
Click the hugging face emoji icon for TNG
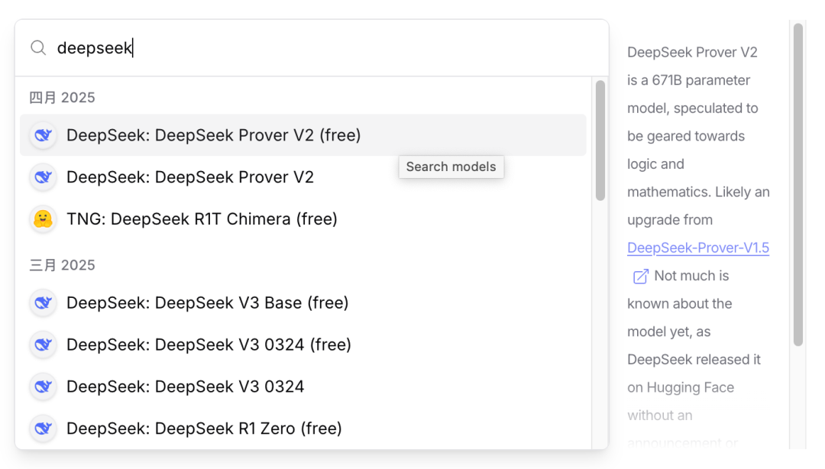(43, 219)
